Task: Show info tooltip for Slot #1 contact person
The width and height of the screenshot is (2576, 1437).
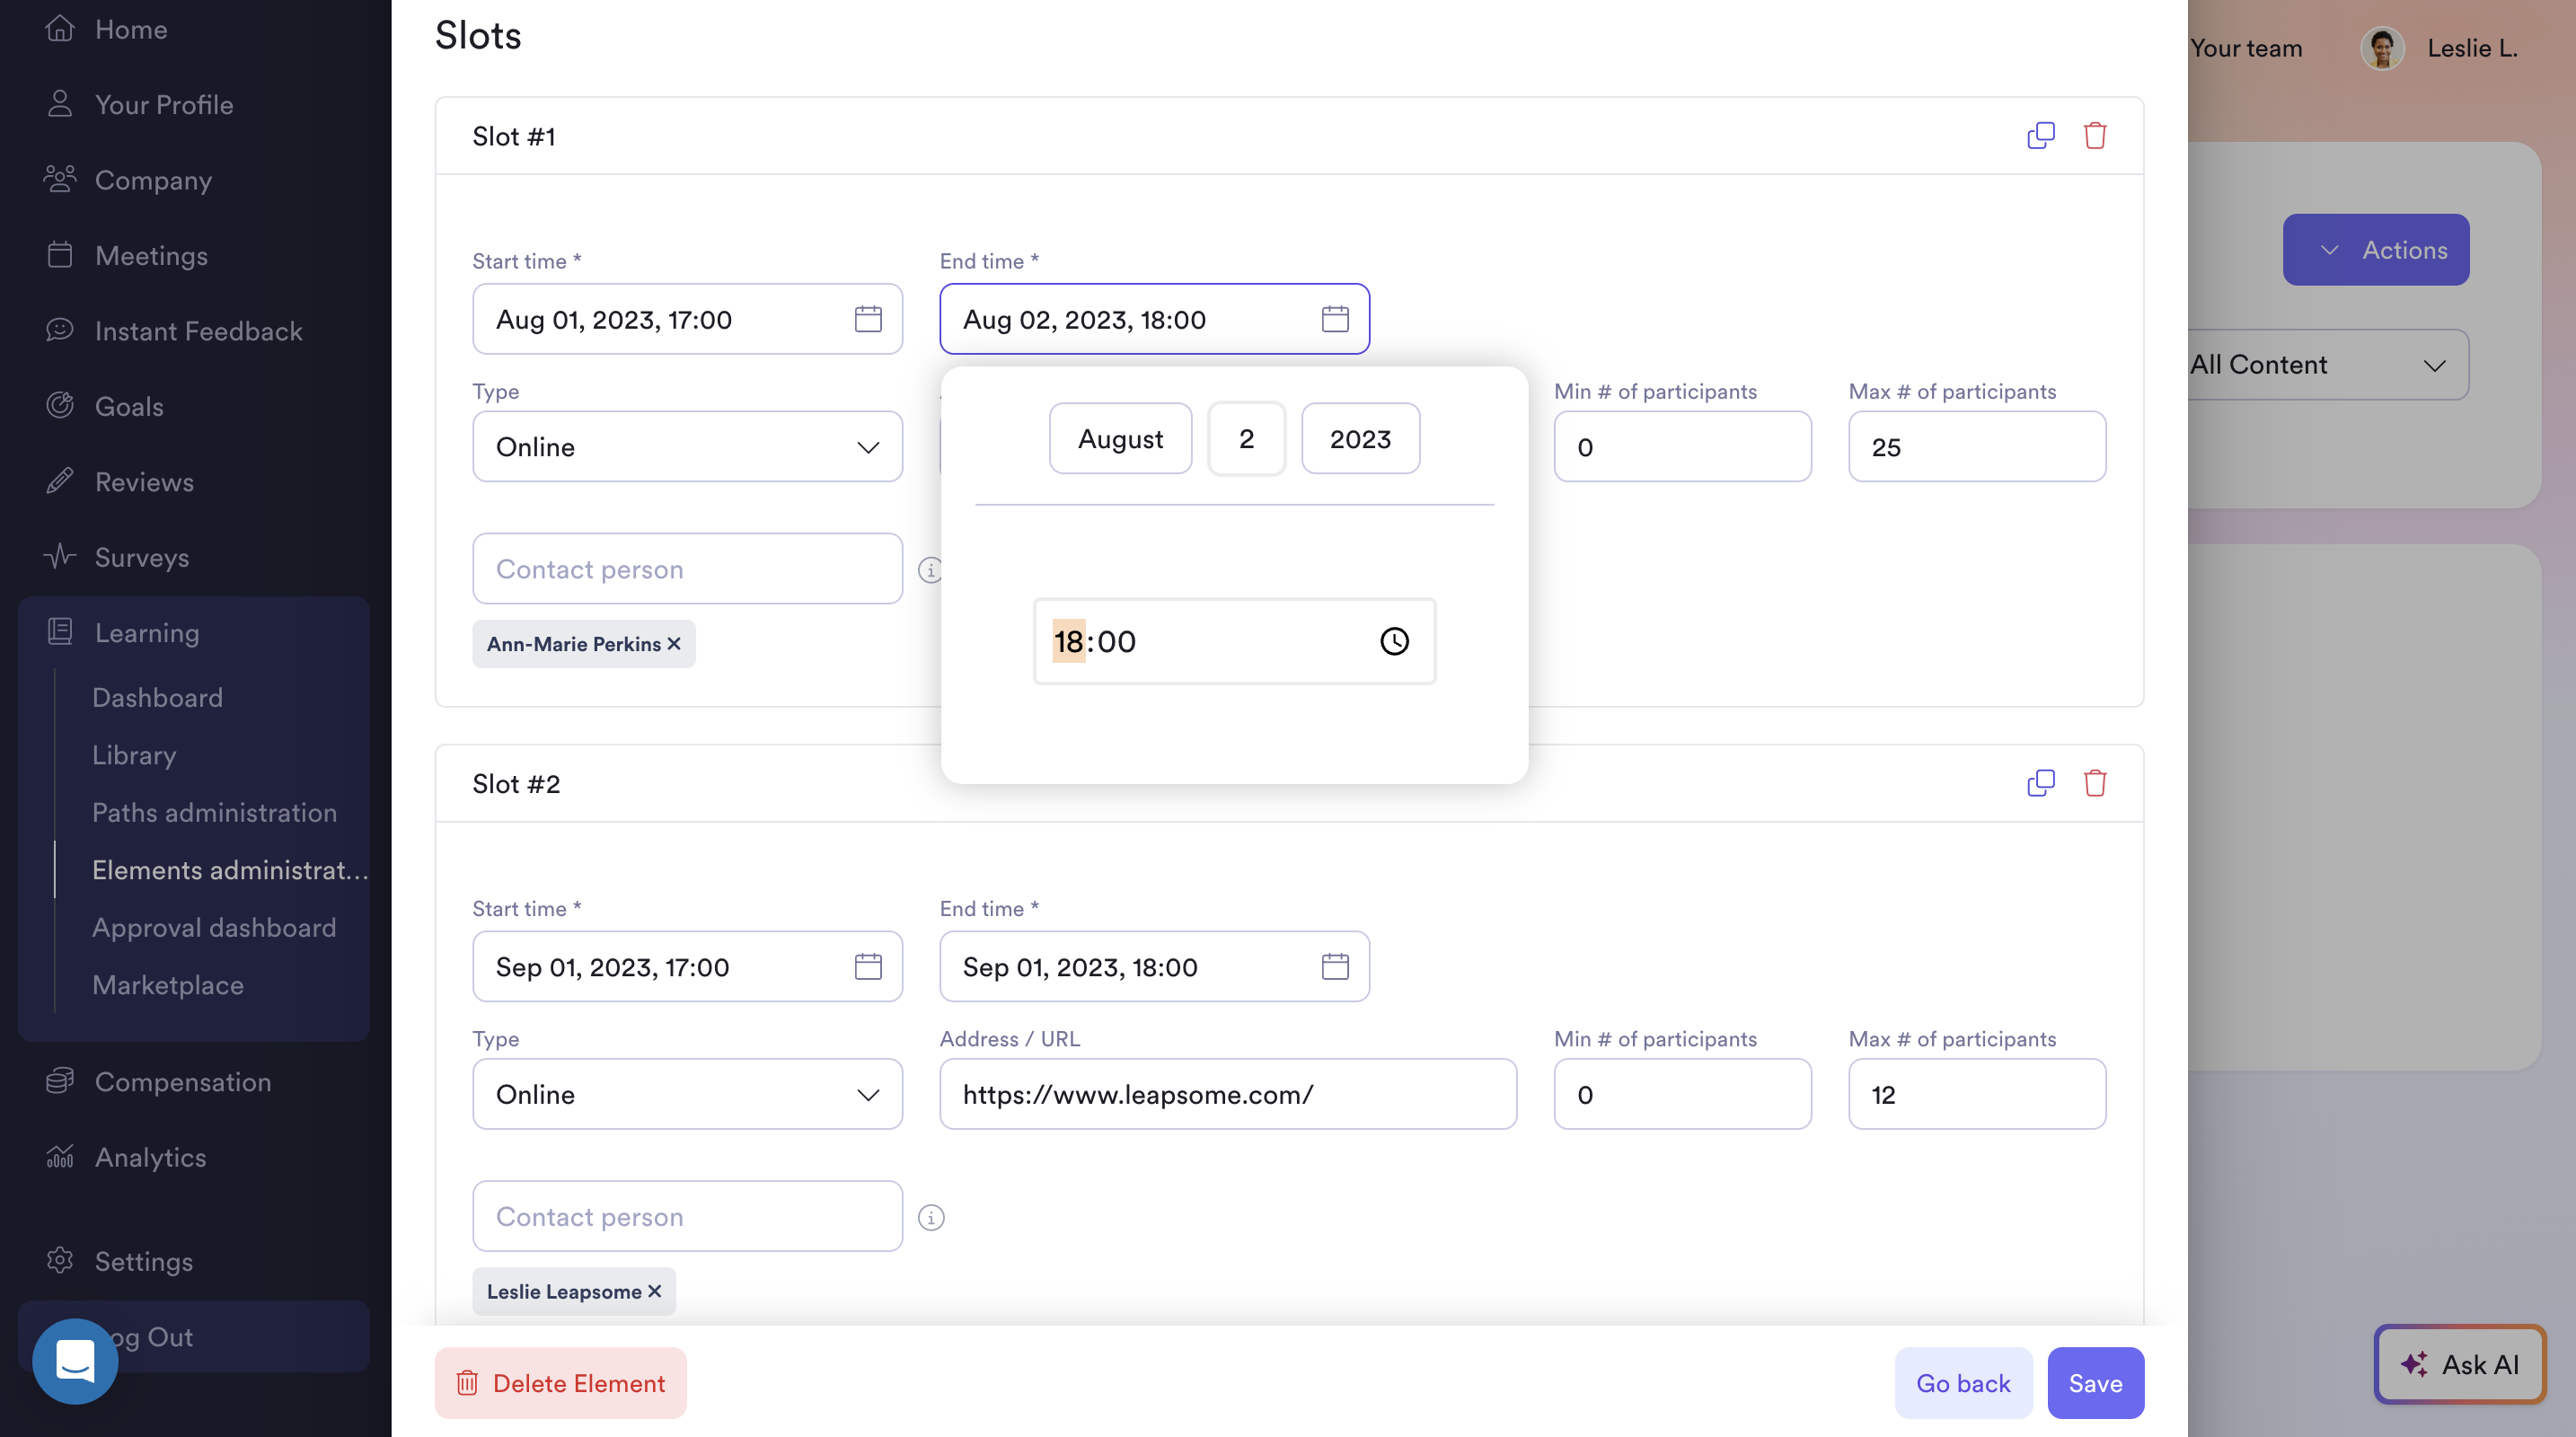Action: pyautogui.click(x=929, y=570)
